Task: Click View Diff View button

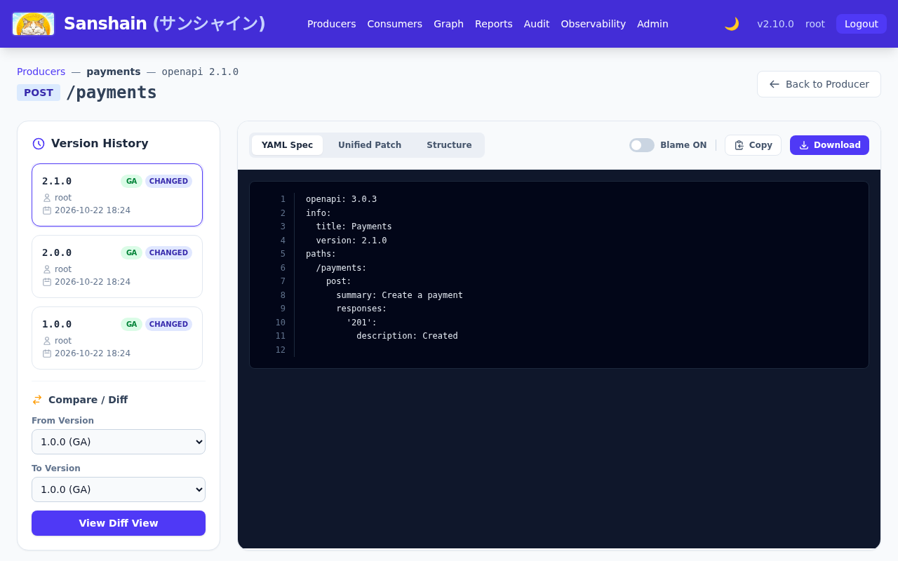Action: click(x=119, y=523)
